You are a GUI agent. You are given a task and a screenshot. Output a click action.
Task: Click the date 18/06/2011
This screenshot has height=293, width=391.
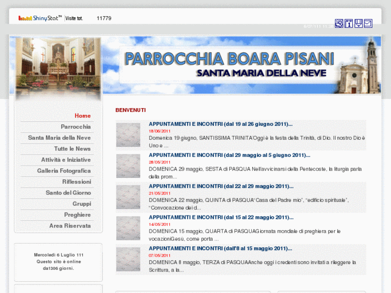click(160, 131)
